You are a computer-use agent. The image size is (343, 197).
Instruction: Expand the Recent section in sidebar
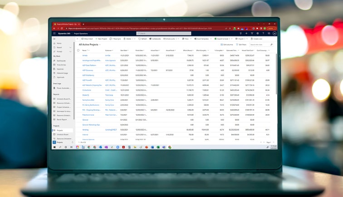pos(70,47)
